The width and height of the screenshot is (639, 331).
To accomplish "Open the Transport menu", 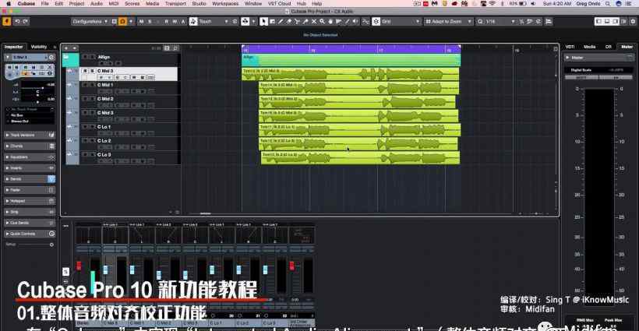I will click(175, 3).
